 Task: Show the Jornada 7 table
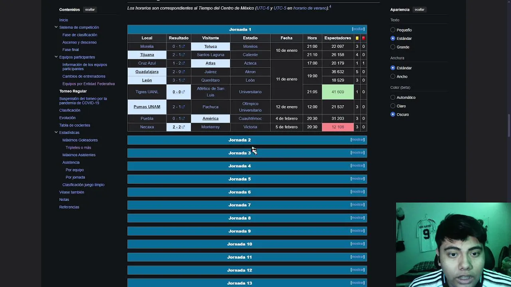coord(357,204)
